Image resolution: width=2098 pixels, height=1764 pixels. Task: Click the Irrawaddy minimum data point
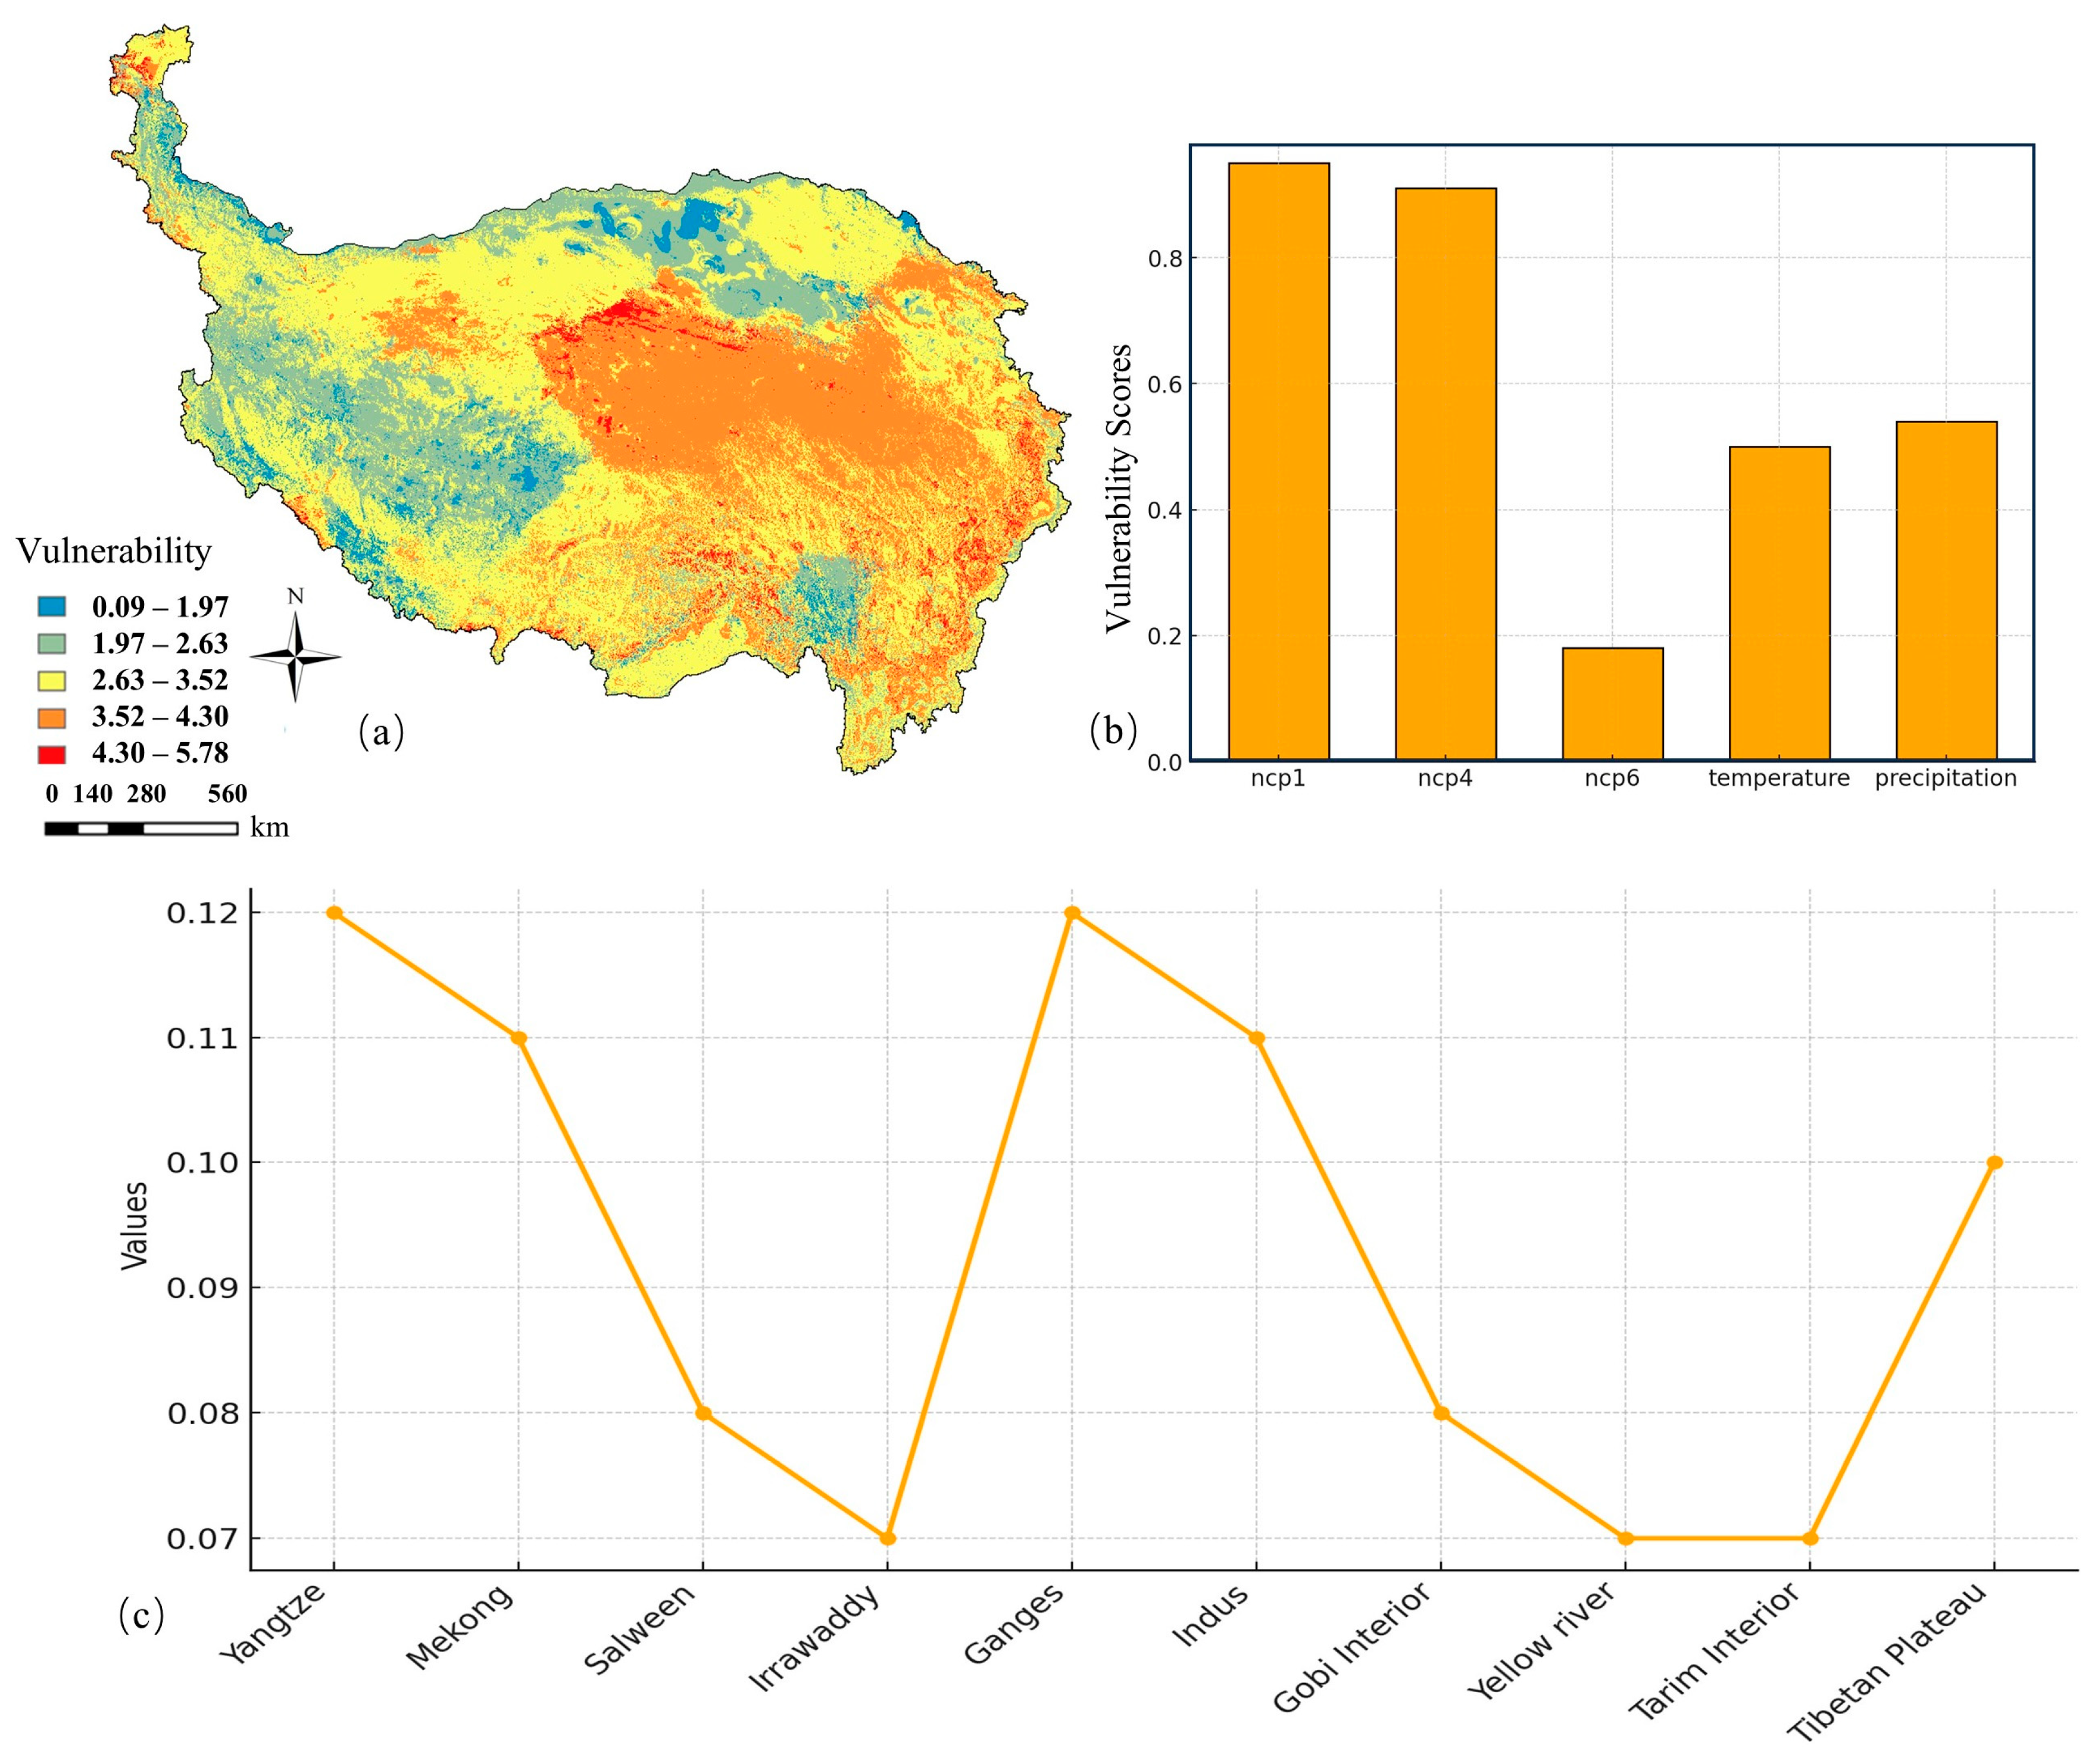coord(888,1538)
